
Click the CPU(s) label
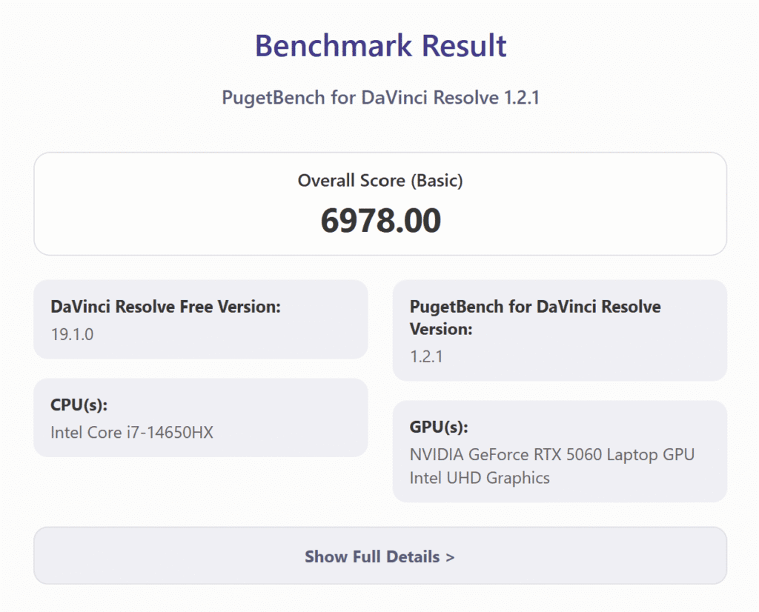pyautogui.click(x=79, y=405)
